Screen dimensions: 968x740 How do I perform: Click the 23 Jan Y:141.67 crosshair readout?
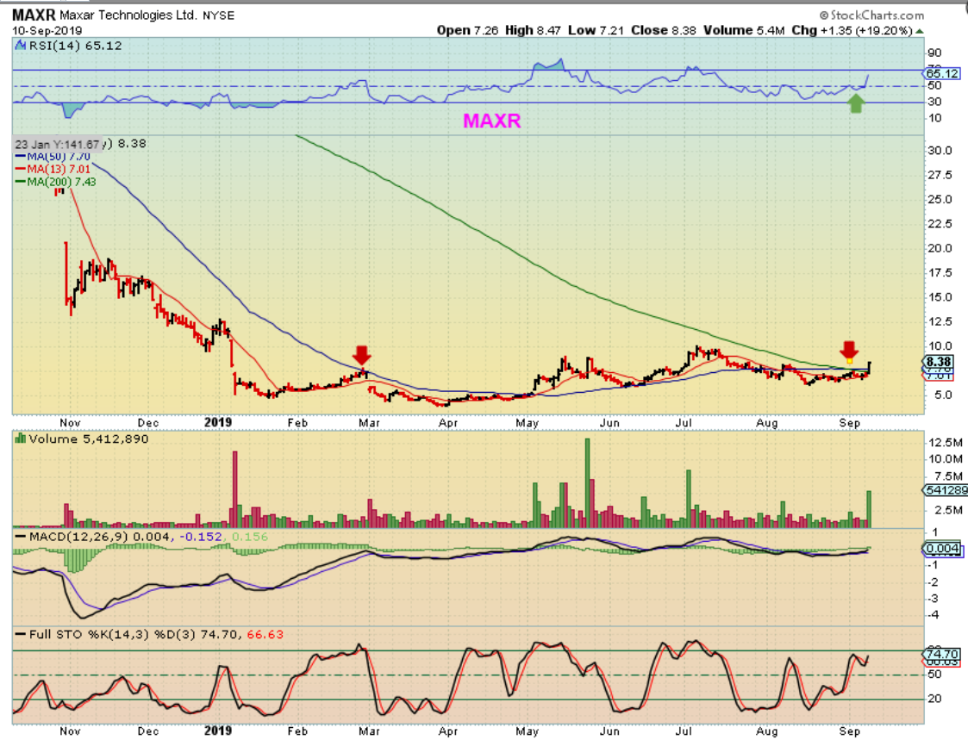pyautogui.click(x=57, y=145)
